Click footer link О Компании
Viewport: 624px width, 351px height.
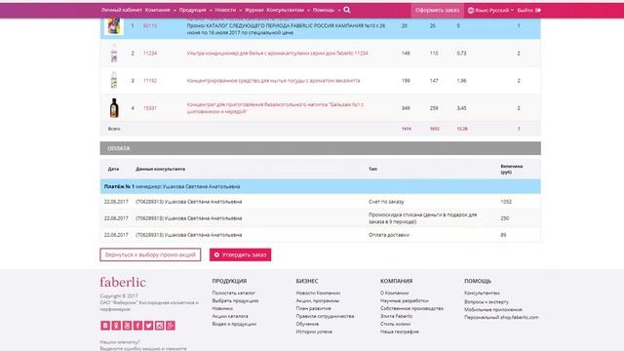tap(394, 292)
